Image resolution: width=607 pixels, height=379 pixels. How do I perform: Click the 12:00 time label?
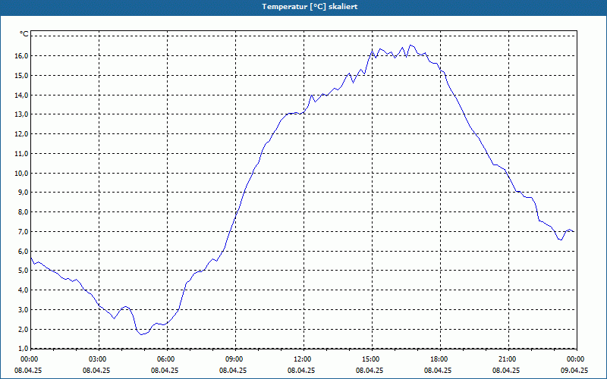301,359
